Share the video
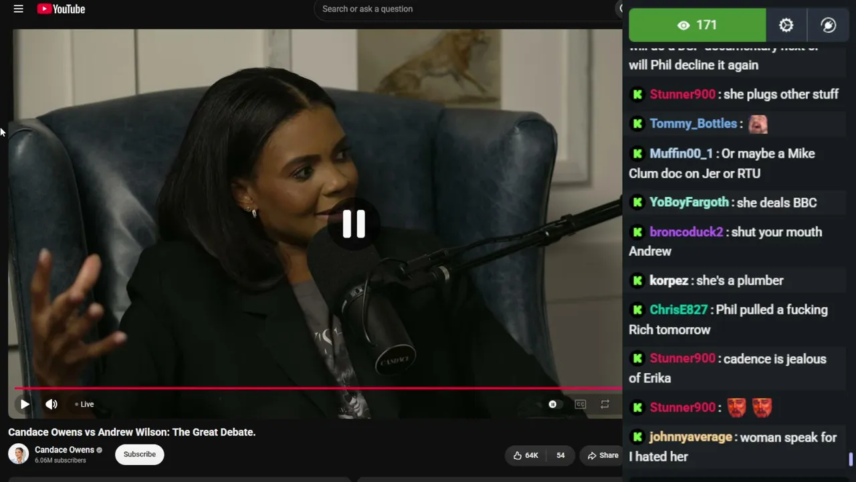Screen dimensions: 856x482 point(603,455)
